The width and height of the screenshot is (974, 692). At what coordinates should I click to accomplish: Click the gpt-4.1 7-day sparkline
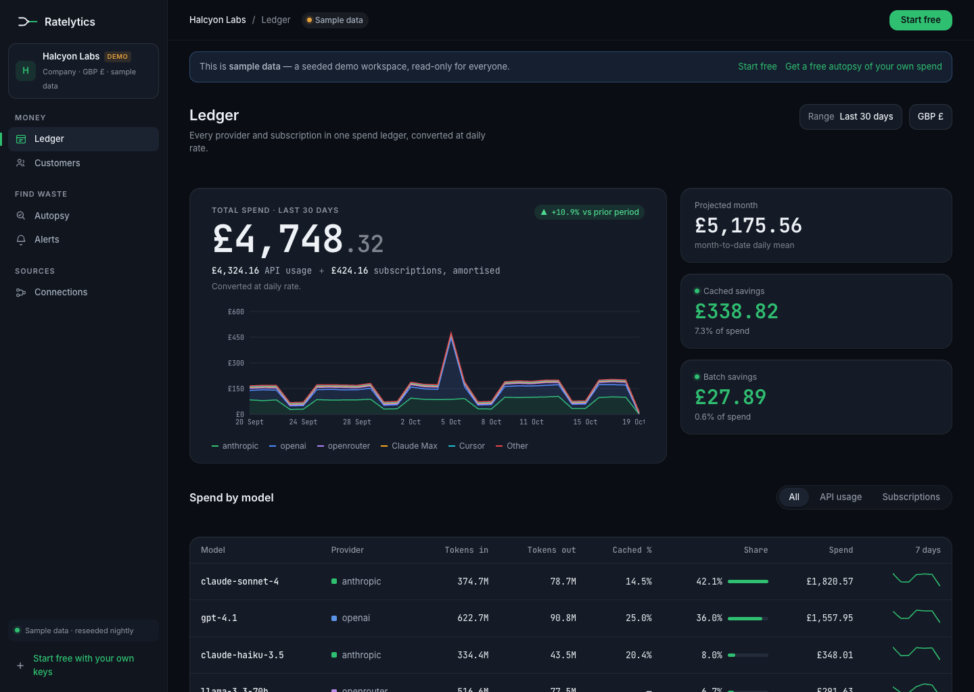917,616
